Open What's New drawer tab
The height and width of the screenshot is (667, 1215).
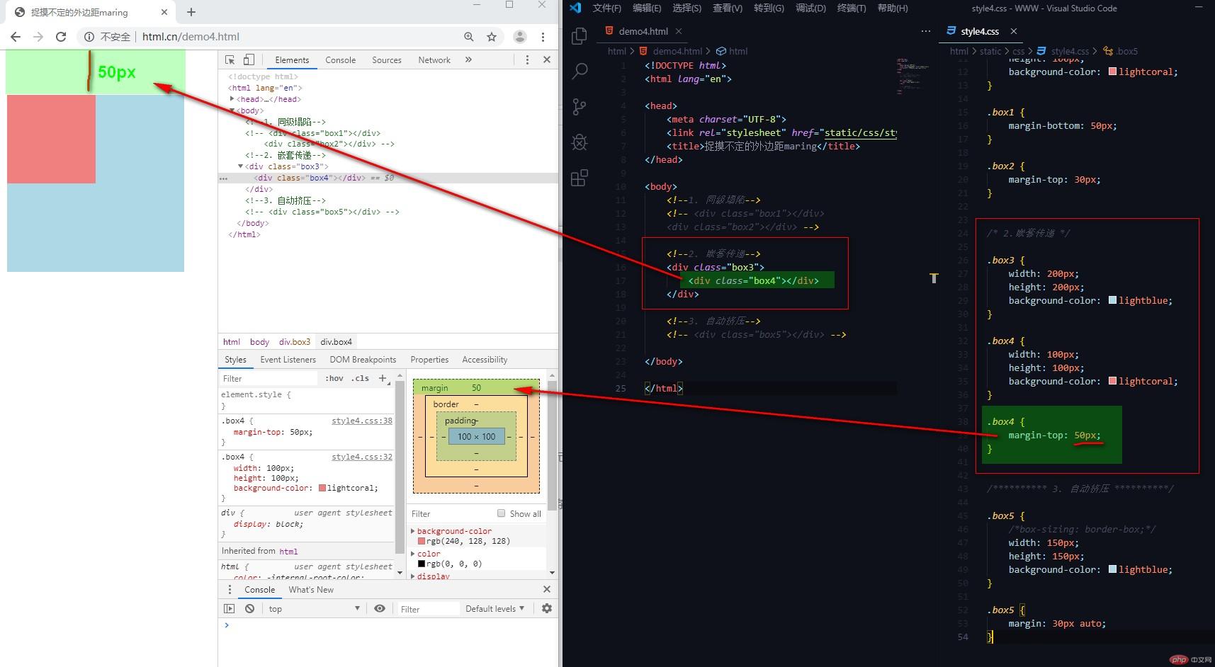[311, 590]
